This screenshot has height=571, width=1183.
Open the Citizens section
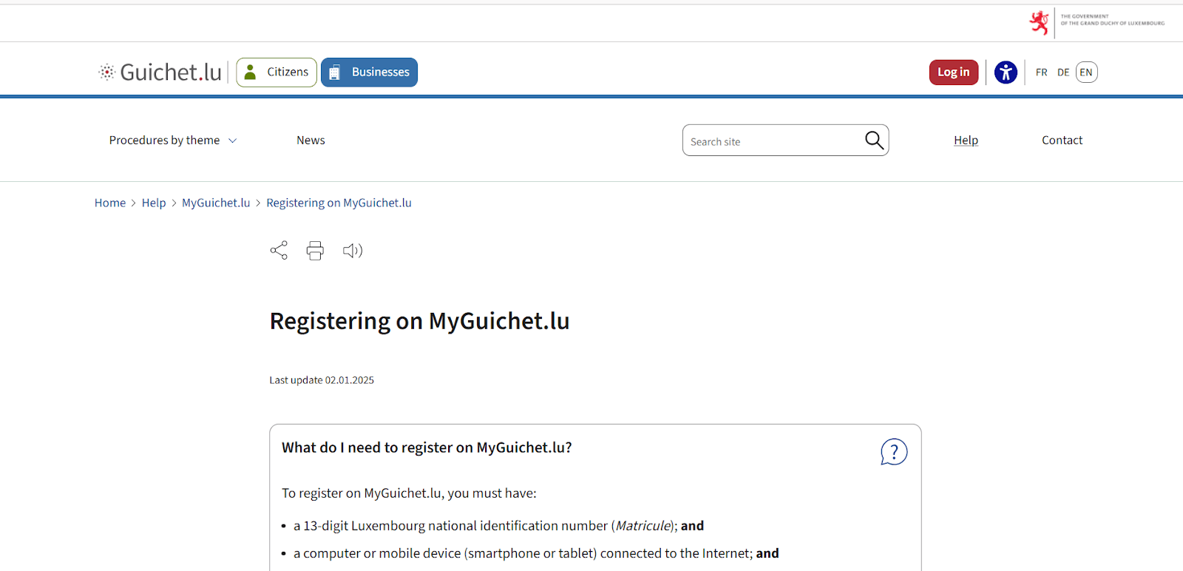(x=277, y=72)
